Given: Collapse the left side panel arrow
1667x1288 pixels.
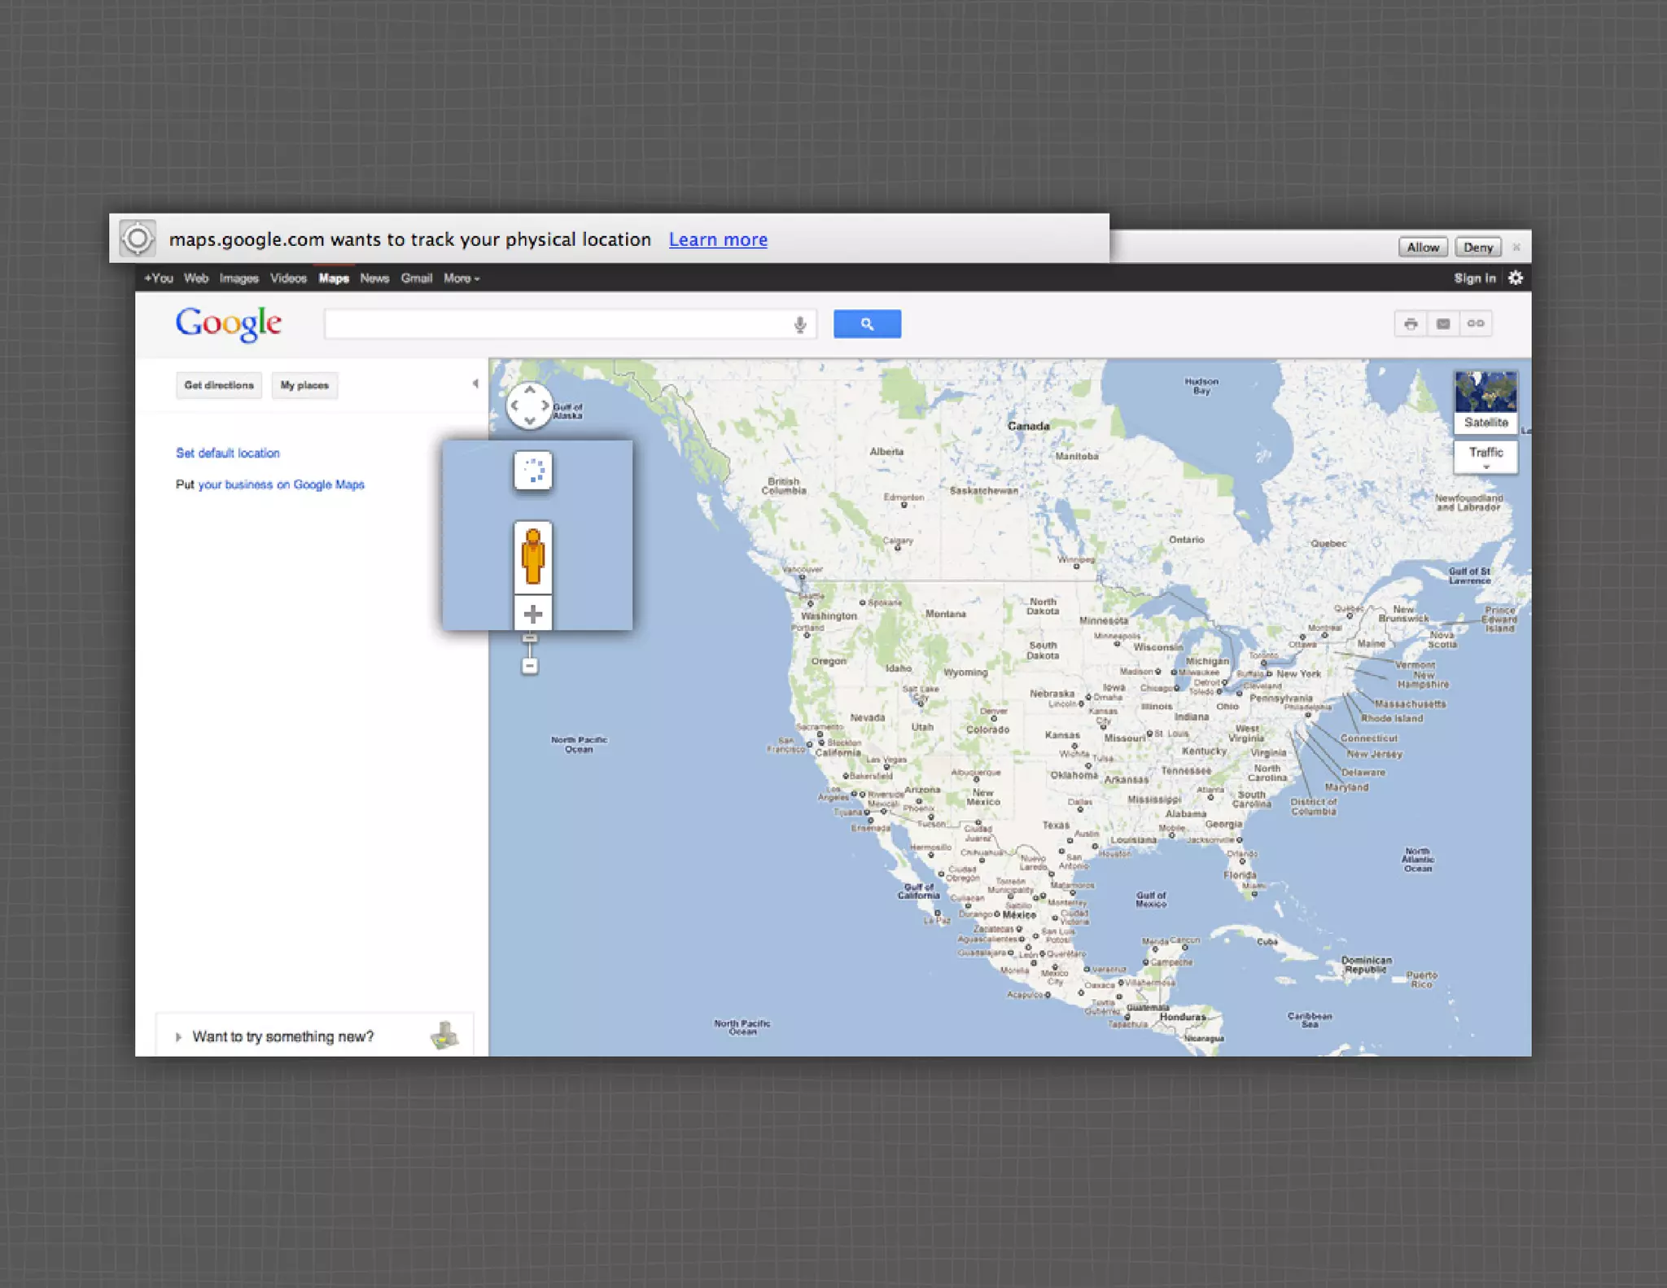Looking at the screenshot, I should (x=475, y=383).
